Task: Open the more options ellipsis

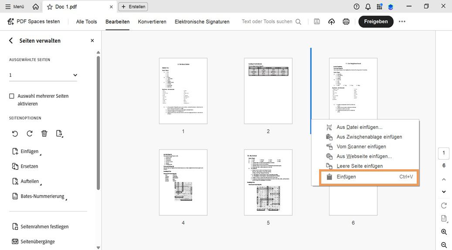Action: (402, 22)
